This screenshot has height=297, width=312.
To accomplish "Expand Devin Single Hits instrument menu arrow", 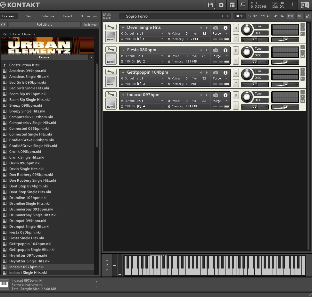I will pyautogui.click(x=123, y=28).
